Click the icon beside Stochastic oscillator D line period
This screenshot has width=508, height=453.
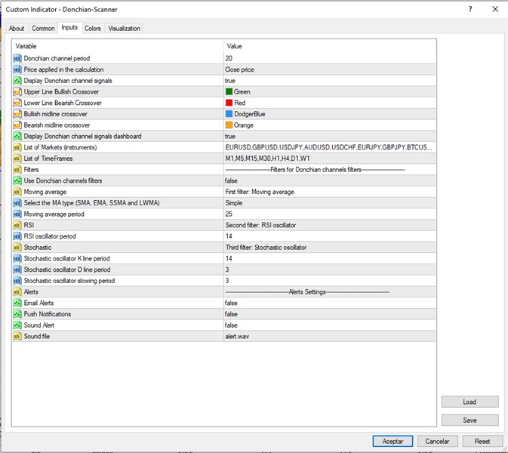click(x=17, y=270)
